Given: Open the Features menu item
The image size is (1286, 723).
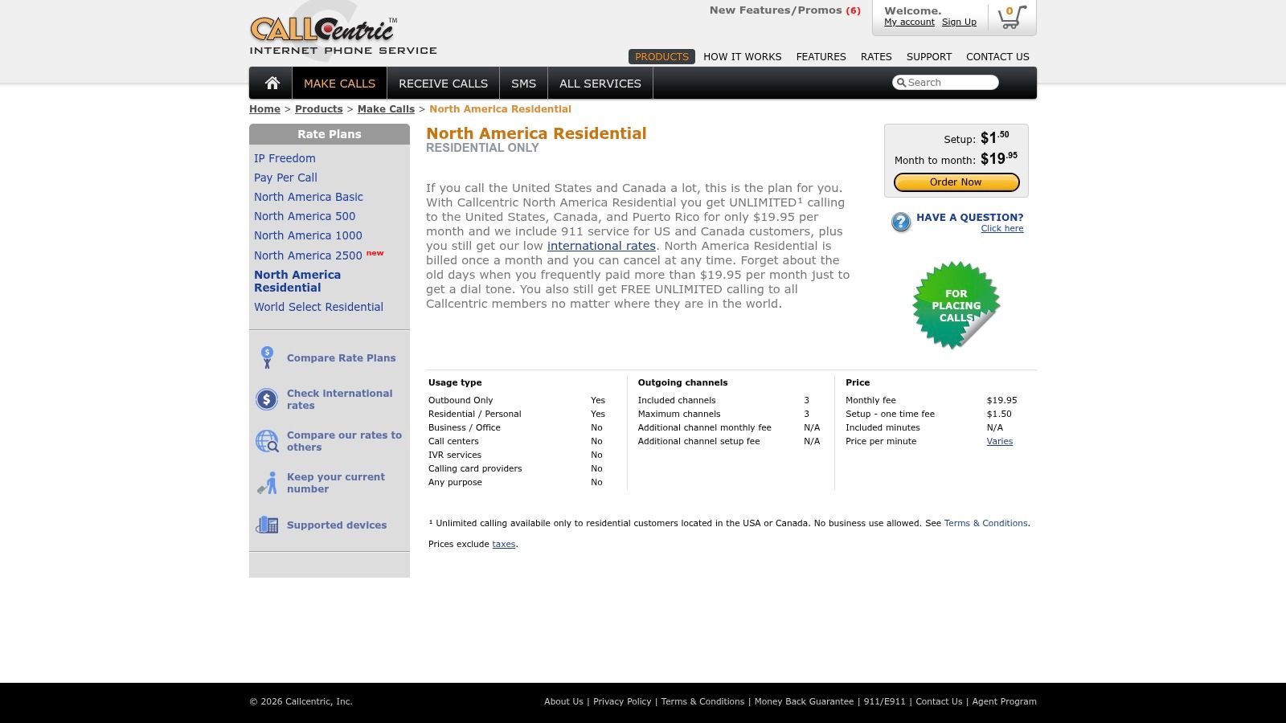Looking at the screenshot, I should pos(821,57).
